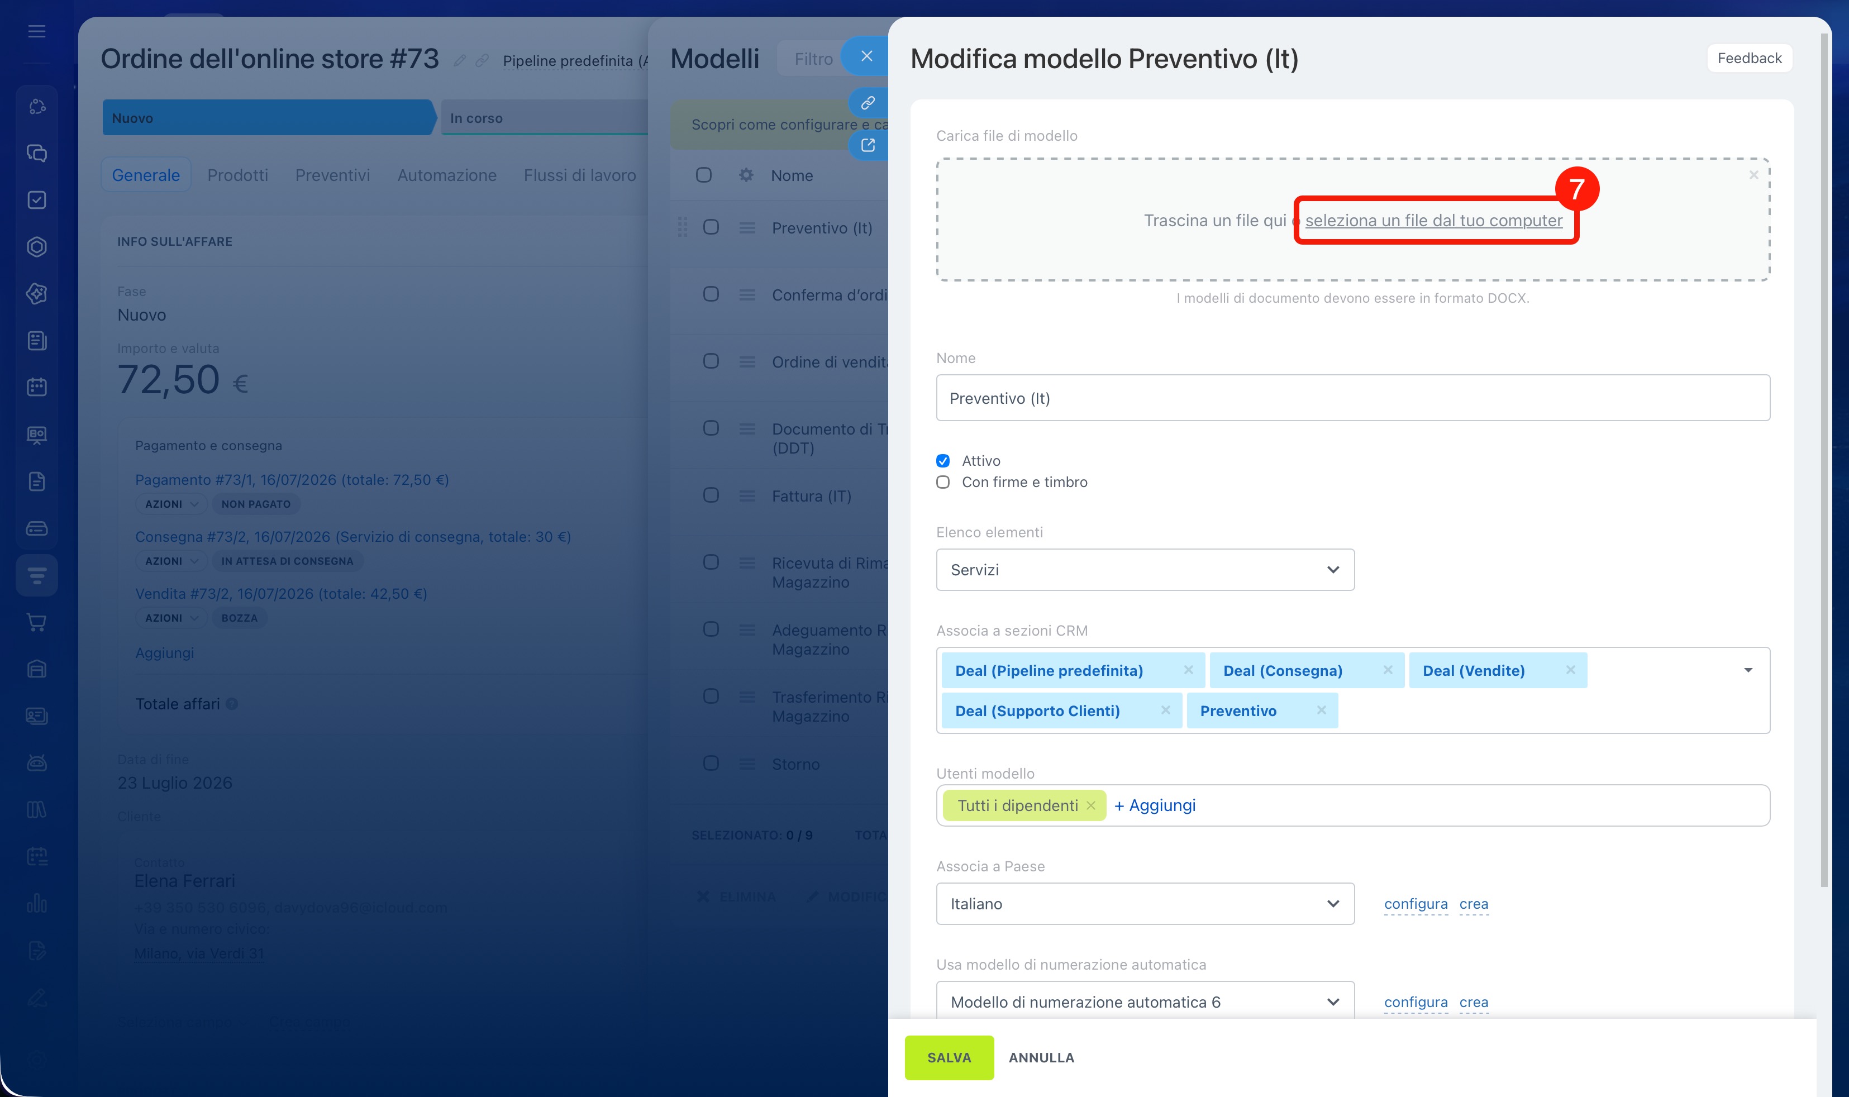Screen dimensions: 1849x1097
Task: Open the drive icon in the sidebar
Action: point(36,528)
